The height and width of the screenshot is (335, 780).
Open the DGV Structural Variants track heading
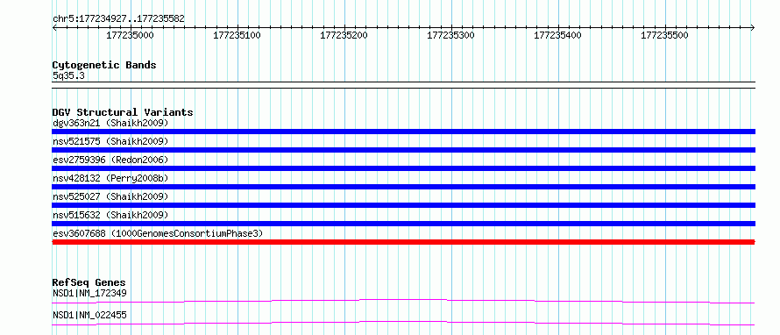click(x=123, y=112)
